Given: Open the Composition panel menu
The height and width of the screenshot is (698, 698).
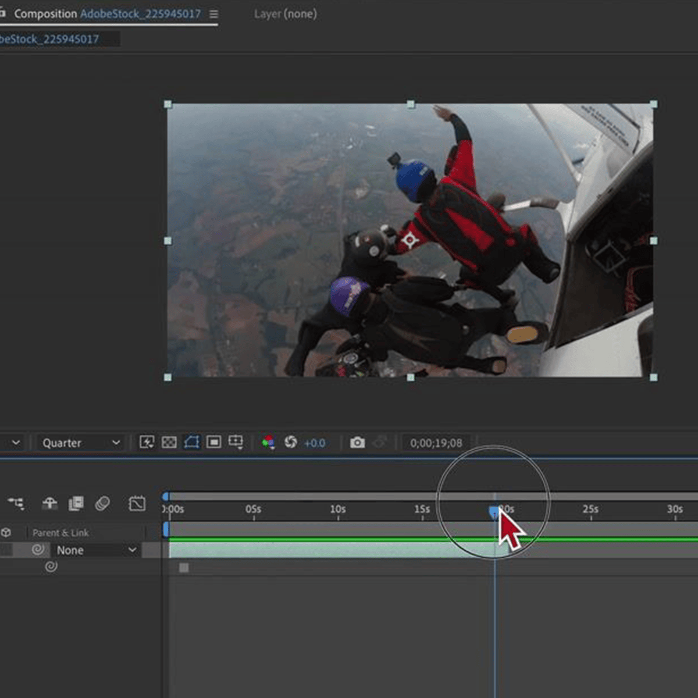Looking at the screenshot, I should 213,14.
